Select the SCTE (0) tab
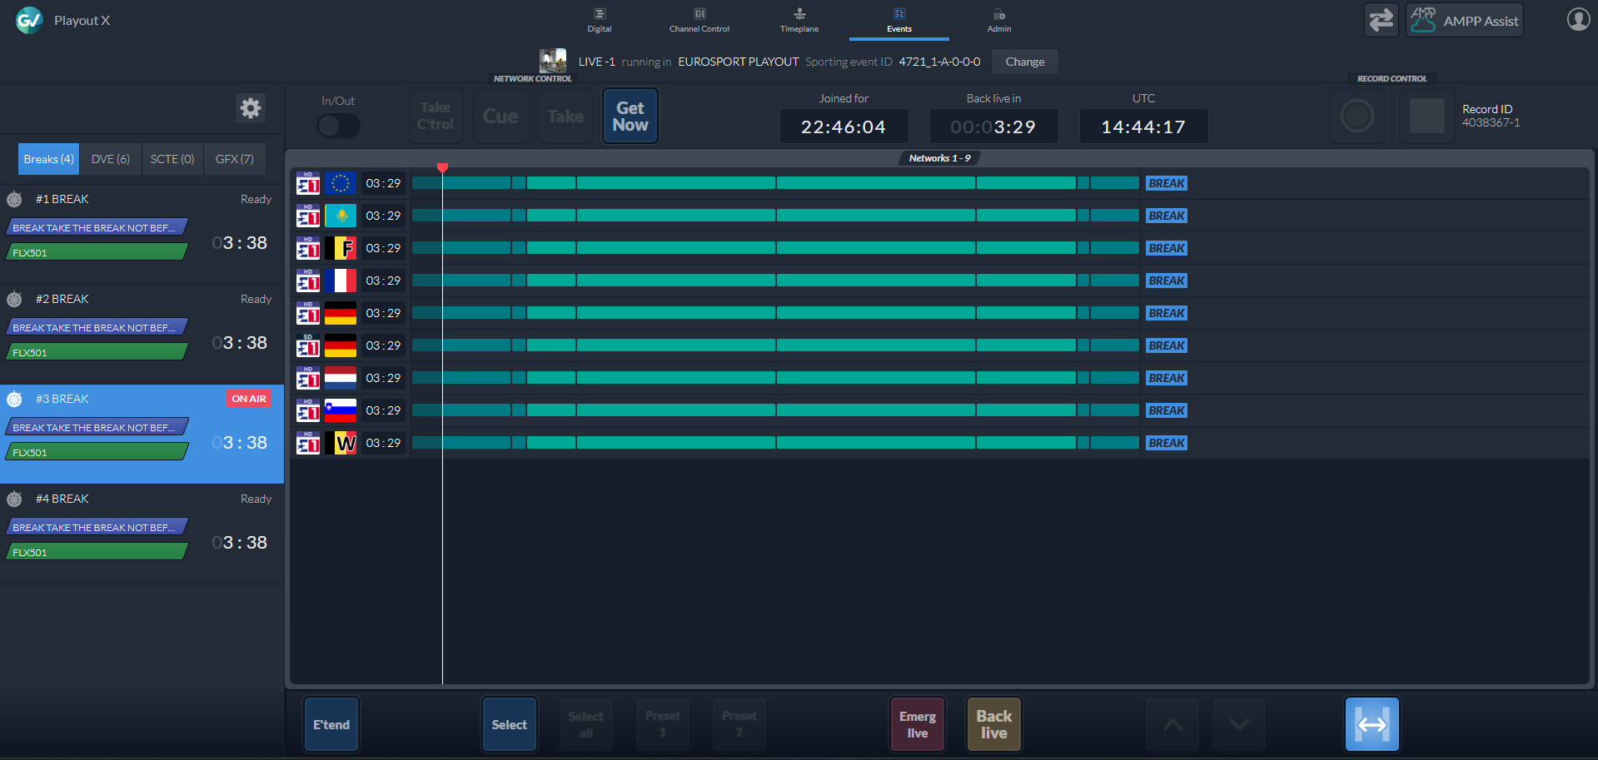1598x760 pixels. click(x=172, y=159)
